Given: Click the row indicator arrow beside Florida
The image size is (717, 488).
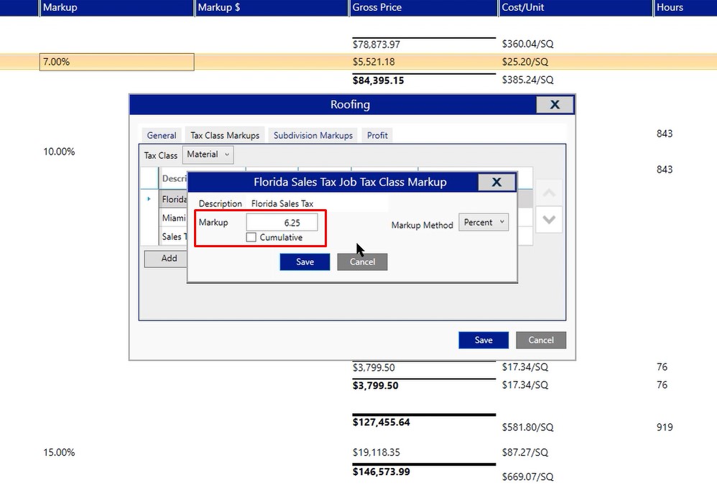Looking at the screenshot, I should click(x=149, y=199).
